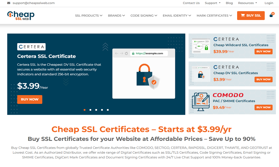This screenshot has width=279, height=167.
Task: Click the Cheap DV SSL card thumbnail
Action: click(201, 74)
